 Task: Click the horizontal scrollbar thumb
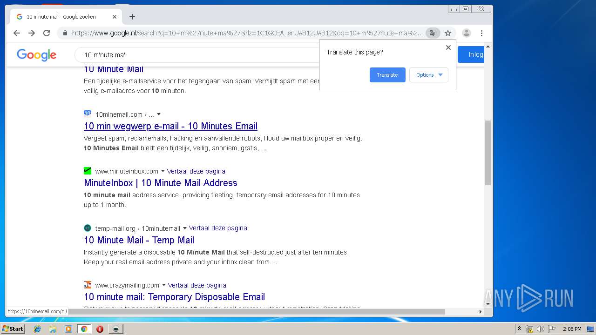257,311
